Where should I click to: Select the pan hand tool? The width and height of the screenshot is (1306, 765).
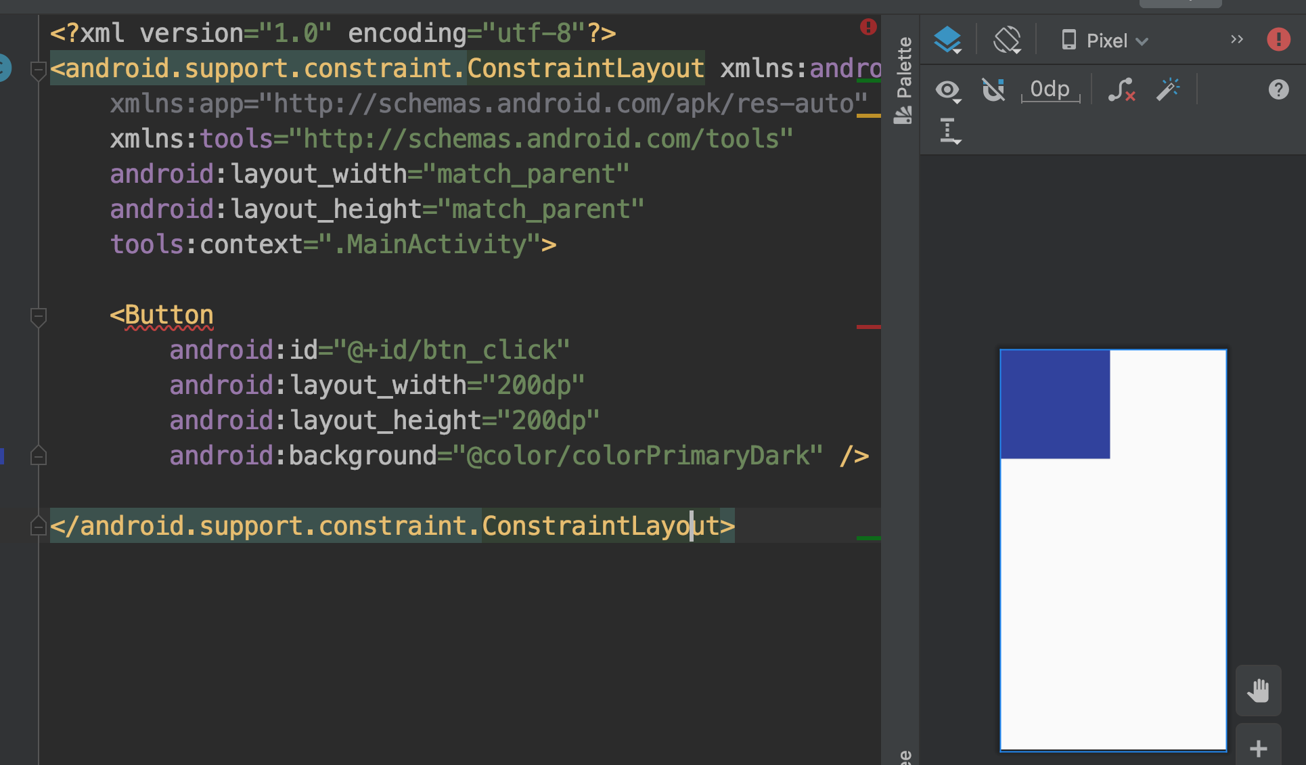(1258, 691)
